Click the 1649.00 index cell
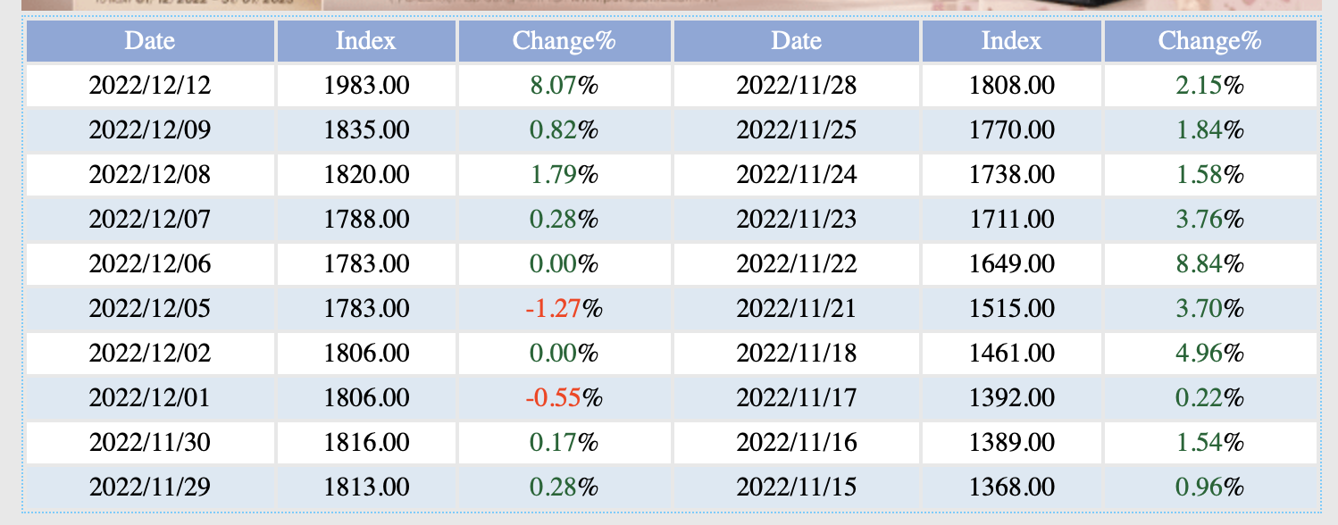 pyautogui.click(x=1012, y=264)
